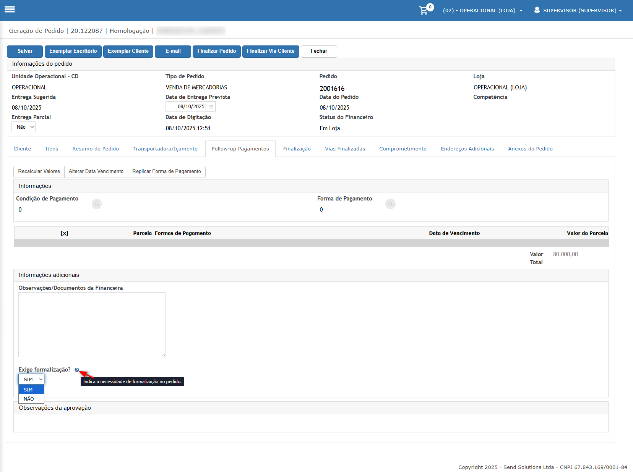Click Recalcular Valores
Screen dimensions: 633x472
coord(39,171)
